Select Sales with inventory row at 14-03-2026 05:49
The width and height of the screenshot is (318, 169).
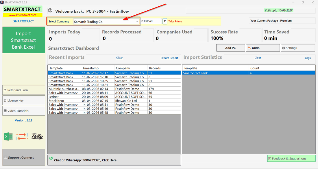click(114, 109)
